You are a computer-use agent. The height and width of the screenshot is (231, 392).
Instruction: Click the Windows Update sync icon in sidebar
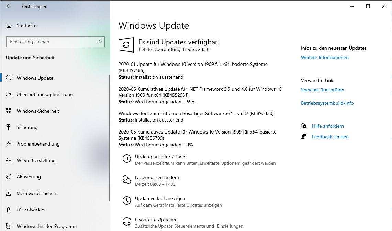pyautogui.click(x=9, y=78)
